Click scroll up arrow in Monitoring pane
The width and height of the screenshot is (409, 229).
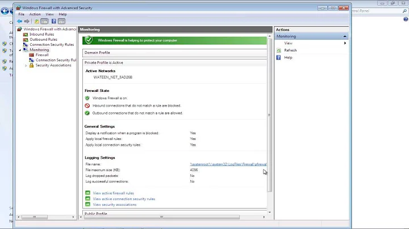click(269, 36)
